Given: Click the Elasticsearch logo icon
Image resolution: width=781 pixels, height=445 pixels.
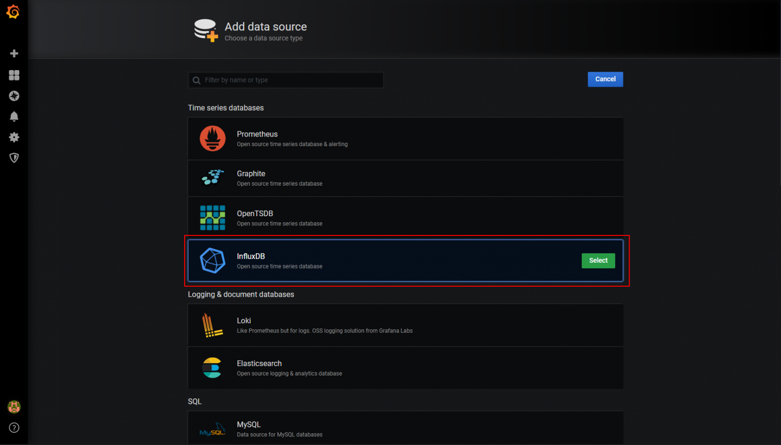Looking at the screenshot, I should coord(212,368).
